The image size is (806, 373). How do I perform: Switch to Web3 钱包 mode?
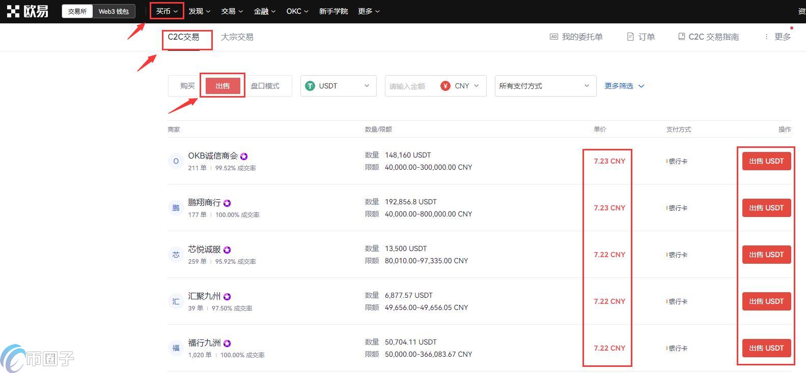pos(114,11)
